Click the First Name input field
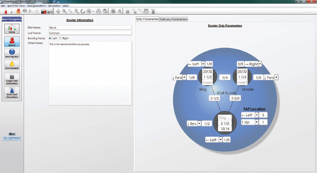This screenshot has width=317, height=173. pos(90,28)
